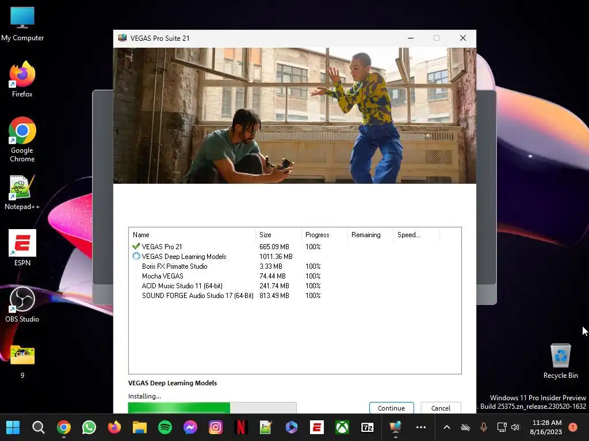Click the green checkmark next to VEGAS Pro 21
Viewport: 589px width, 441px height.
coord(136,246)
